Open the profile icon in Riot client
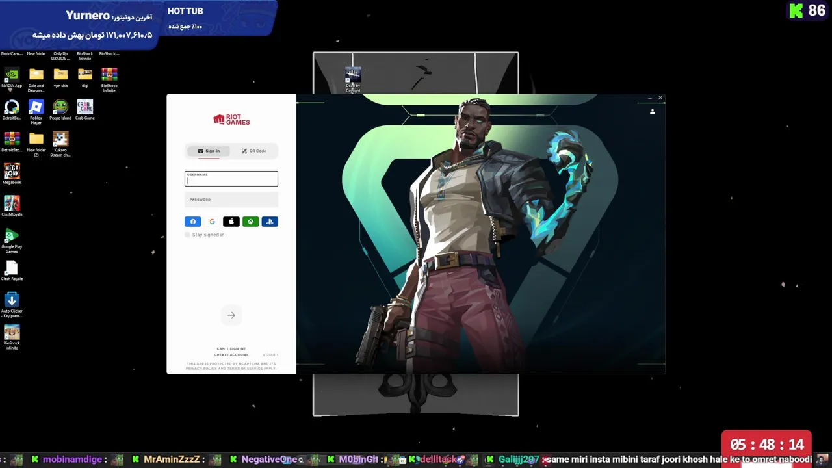 click(653, 112)
